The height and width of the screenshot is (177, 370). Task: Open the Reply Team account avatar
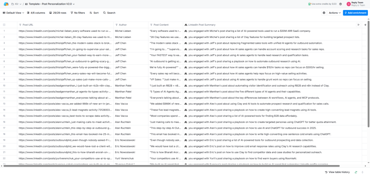(349, 4)
